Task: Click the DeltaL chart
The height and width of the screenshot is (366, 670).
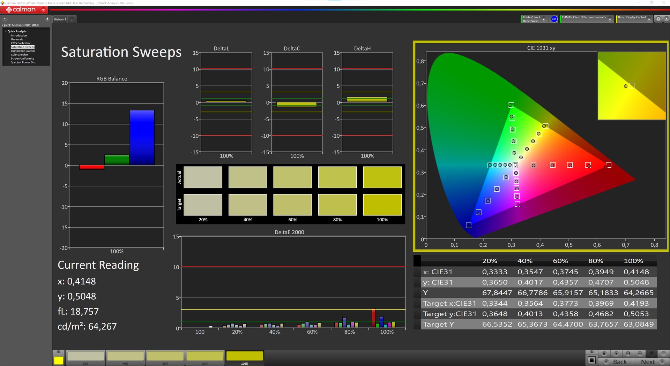Action: (x=226, y=102)
